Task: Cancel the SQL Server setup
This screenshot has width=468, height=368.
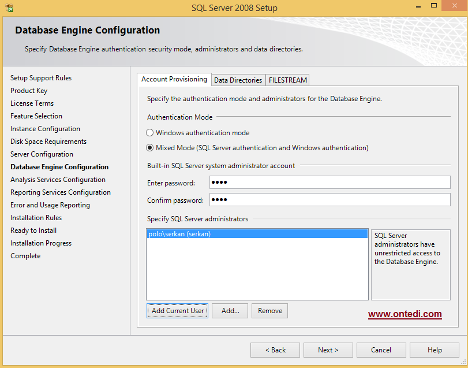Action: (x=381, y=350)
